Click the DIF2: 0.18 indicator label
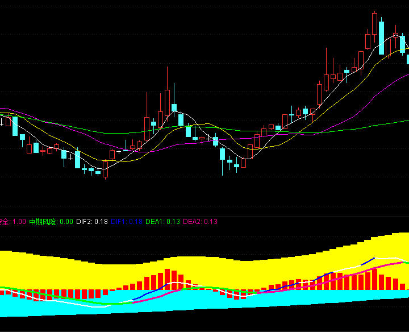Image resolution: width=409 pixels, height=332 pixels. [92, 222]
